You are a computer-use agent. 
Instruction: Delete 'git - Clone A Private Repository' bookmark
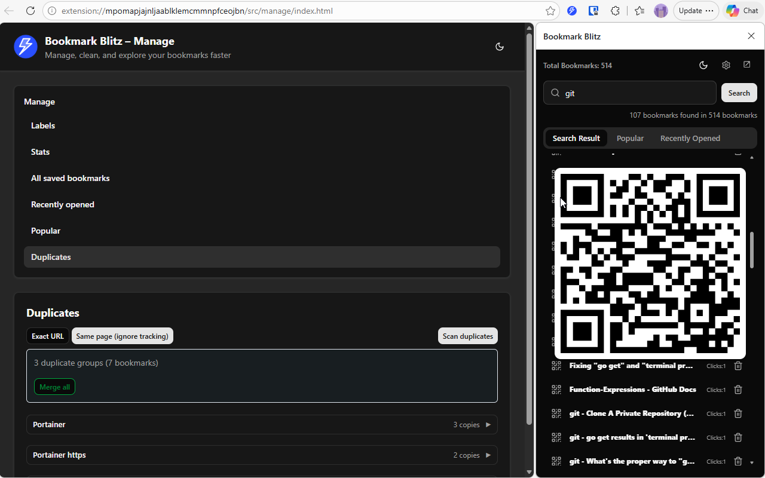point(738,413)
